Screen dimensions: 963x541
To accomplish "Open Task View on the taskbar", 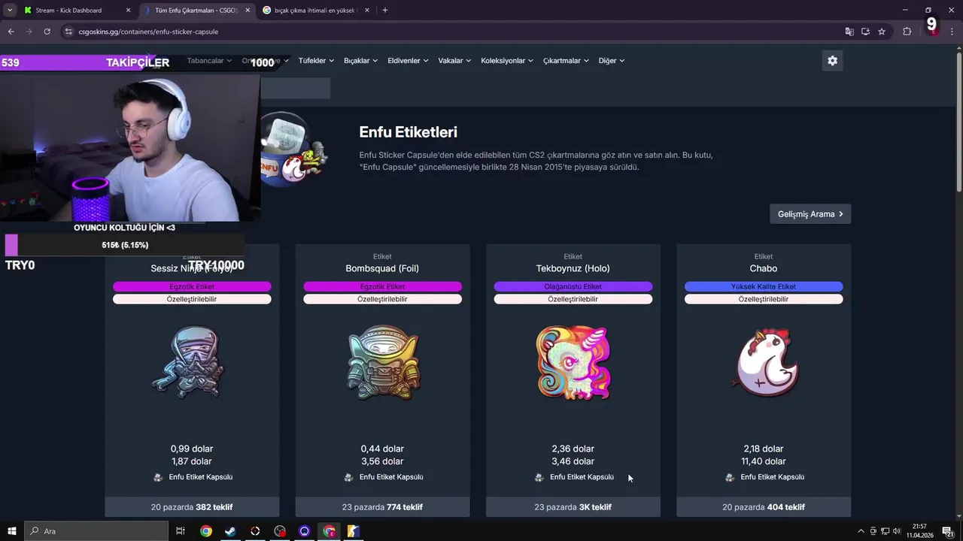I will coord(181,531).
